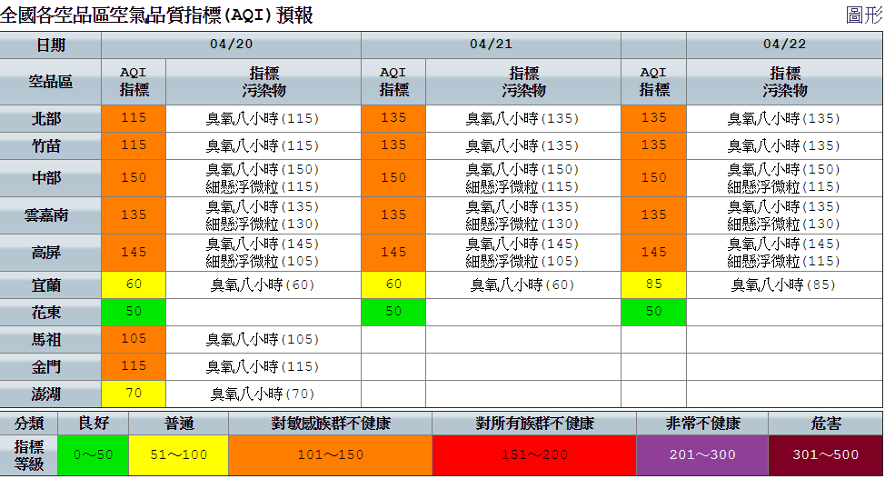Click the 空品區 column header
The width and height of the screenshot is (885, 479).
(x=50, y=82)
